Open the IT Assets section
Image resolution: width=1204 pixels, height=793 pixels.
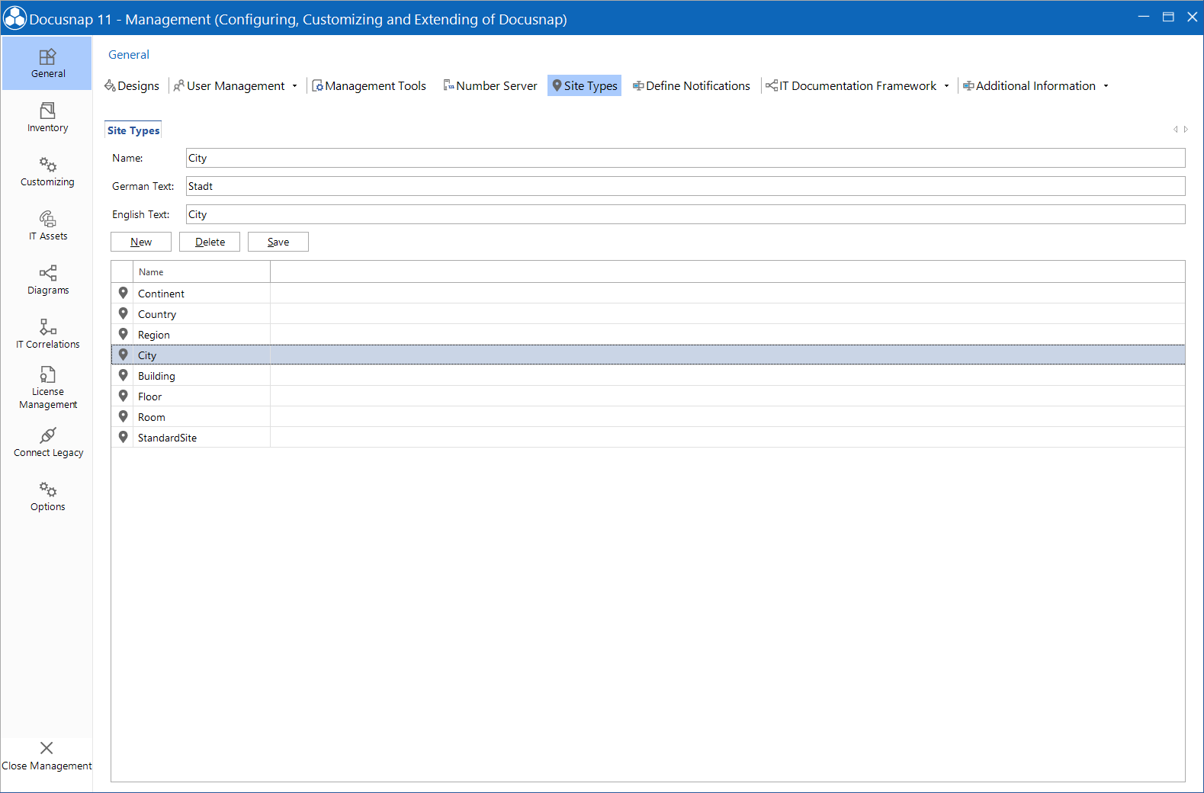click(x=47, y=226)
